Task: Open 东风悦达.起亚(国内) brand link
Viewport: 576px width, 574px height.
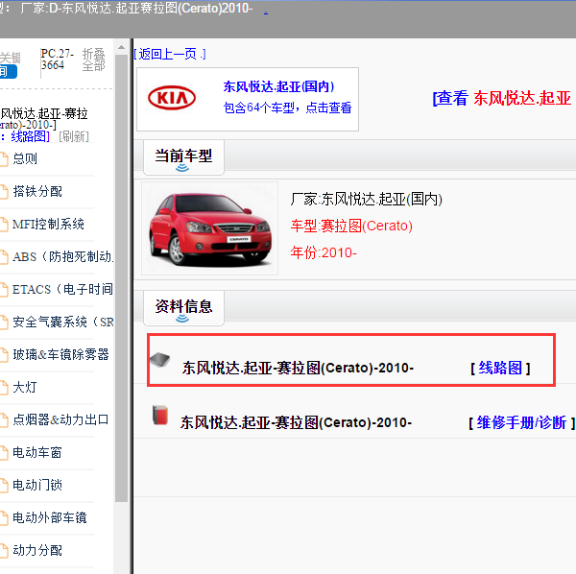Action: [278, 86]
